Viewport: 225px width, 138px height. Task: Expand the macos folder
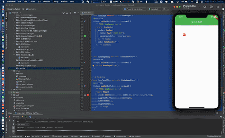point(12,90)
